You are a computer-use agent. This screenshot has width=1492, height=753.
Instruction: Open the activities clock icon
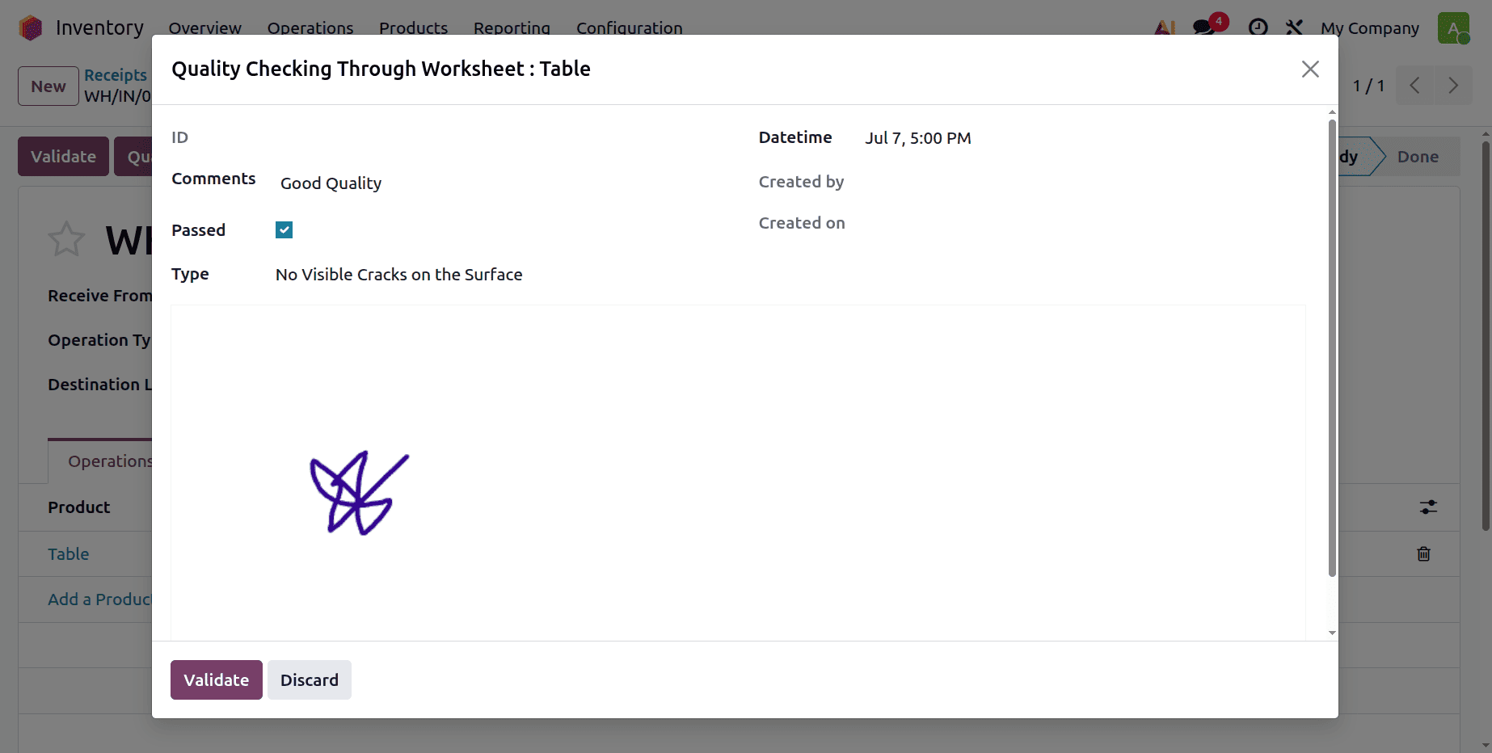[x=1258, y=27]
